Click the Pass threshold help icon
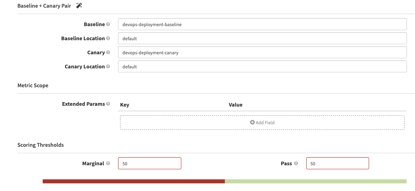 coord(296,164)
